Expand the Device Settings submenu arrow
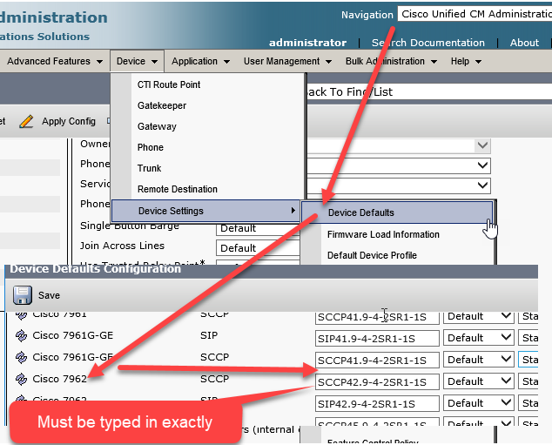This screenshot has width=552, height=445. pos(293,211)
